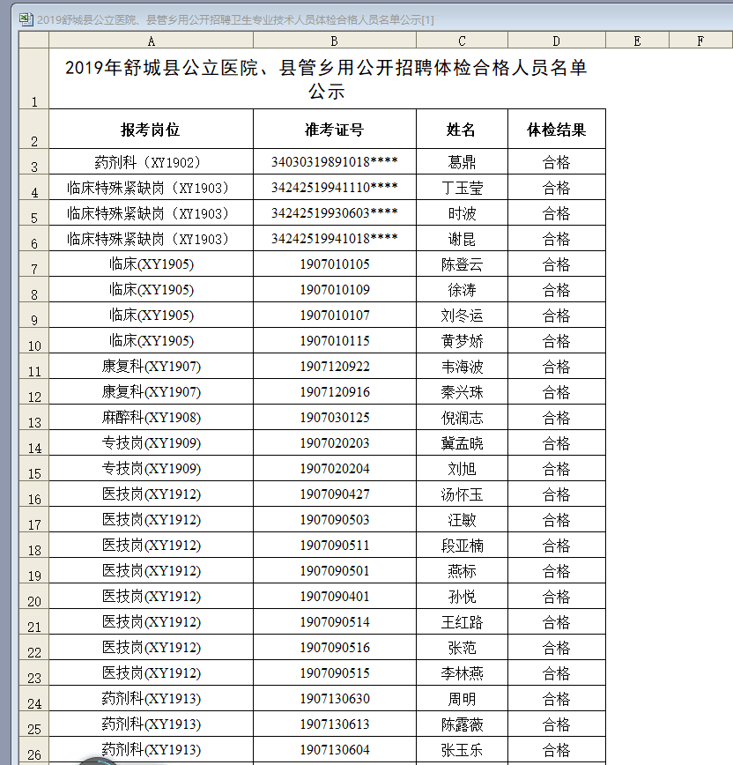The width and height of the screenshot is (733, 765).
Task: Select the cell 1907090401
Action: pyautogui.click(x=335, y=596)
